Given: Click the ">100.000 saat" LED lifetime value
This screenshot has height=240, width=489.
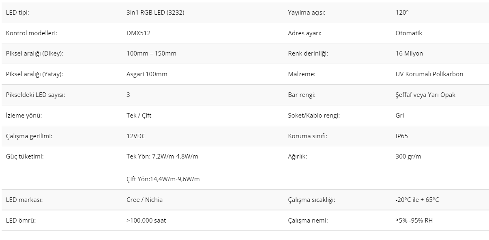Looking at the screenshot, I should (146, 221).
